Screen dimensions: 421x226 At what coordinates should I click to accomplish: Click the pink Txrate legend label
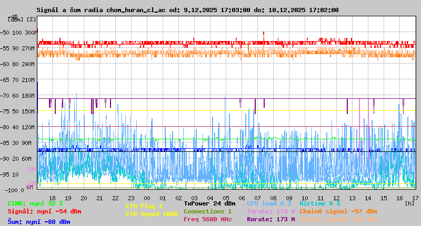coord(270,211)
